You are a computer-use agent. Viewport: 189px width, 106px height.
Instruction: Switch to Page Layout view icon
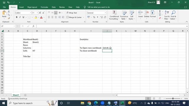(154, 99)
